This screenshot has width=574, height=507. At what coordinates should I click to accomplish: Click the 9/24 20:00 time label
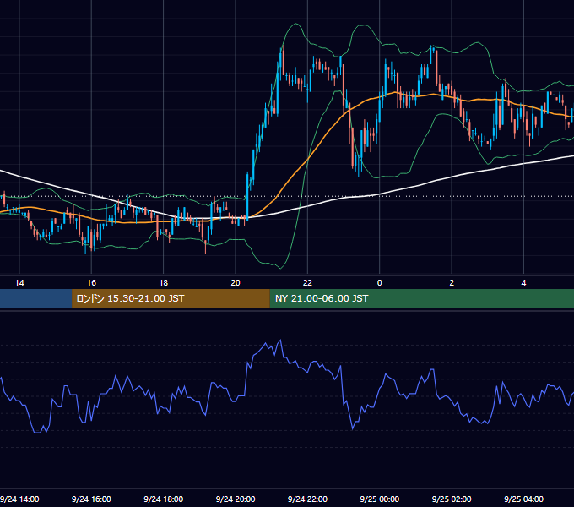[236, 499]
